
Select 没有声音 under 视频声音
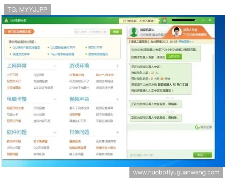click(x=75, y=115)
